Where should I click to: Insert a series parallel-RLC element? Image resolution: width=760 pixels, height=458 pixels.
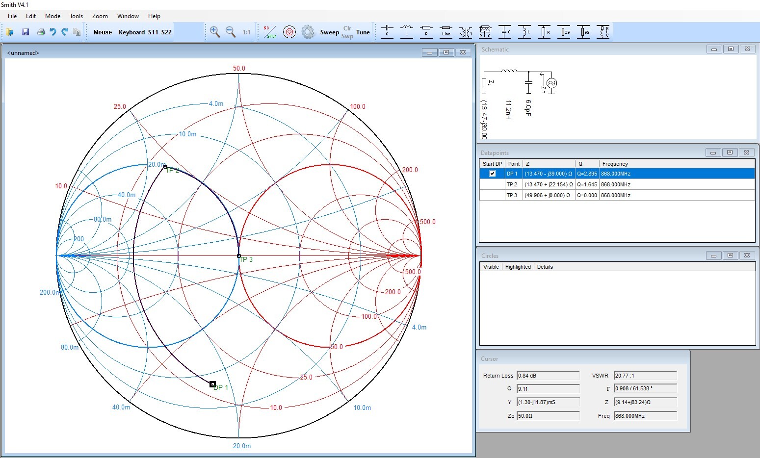pyautogui.click(x=485, y=32)
